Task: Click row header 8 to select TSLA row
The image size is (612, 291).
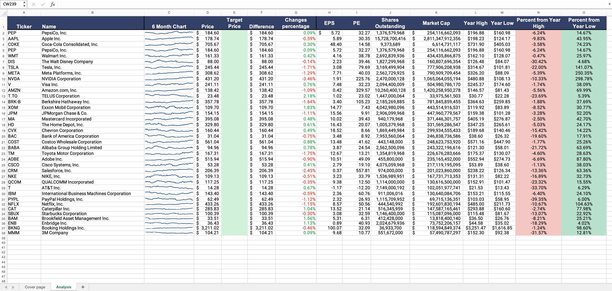Action: pyautogui.click(x=4, y=67)
